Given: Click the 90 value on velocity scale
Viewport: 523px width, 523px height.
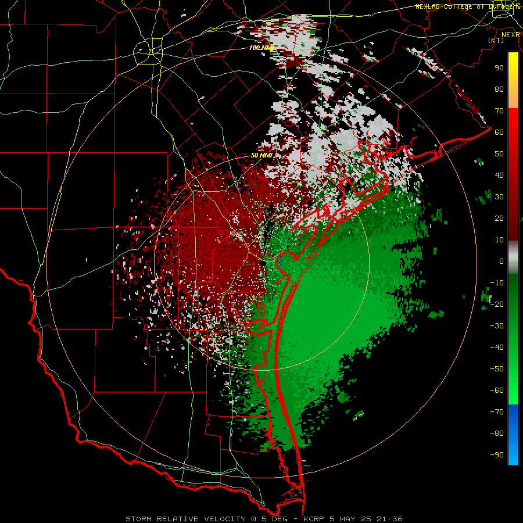Looking at the screenshot, I should pyautogui.click(x=499, y=68).
